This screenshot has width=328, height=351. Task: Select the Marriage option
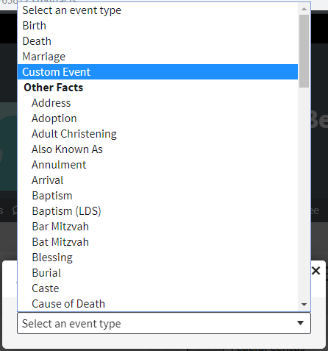coord(157,57)
